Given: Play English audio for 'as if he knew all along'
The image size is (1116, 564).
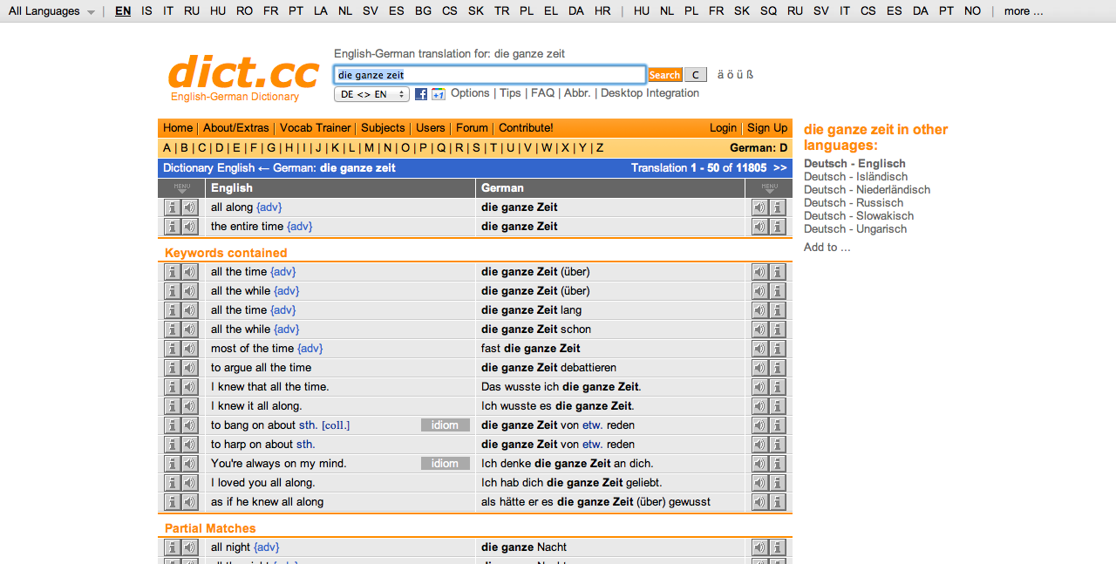Looking at the screenshot, I should coord(189,502).
